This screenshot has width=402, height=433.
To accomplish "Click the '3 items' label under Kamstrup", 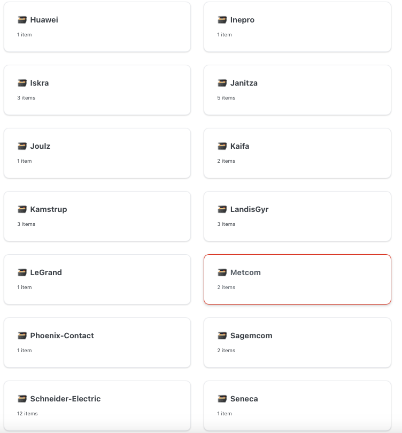I will pyautogui.click(x=26, y=224).
